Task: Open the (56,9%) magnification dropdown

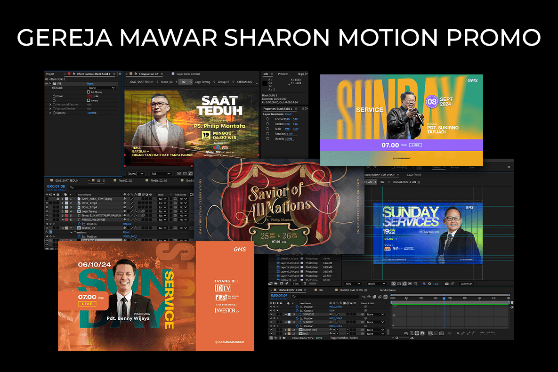Action: click(136, 174)
